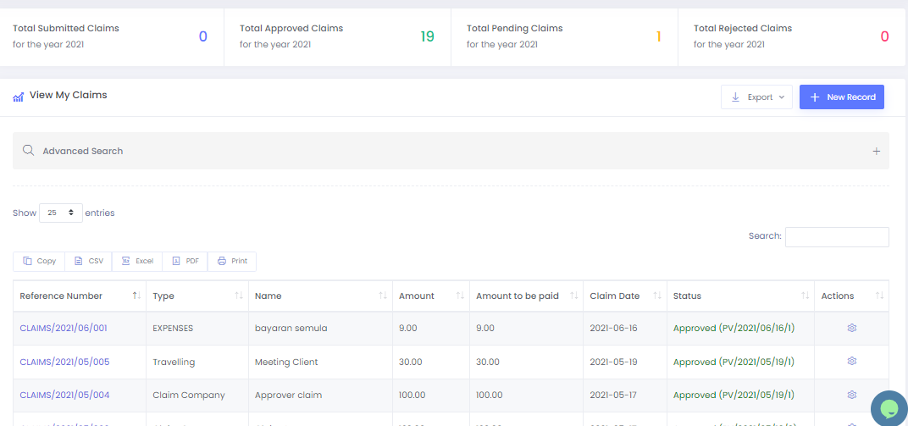Viewport: 908px width, 426px height.
Task: Export table to Excel
Action: 137,261
